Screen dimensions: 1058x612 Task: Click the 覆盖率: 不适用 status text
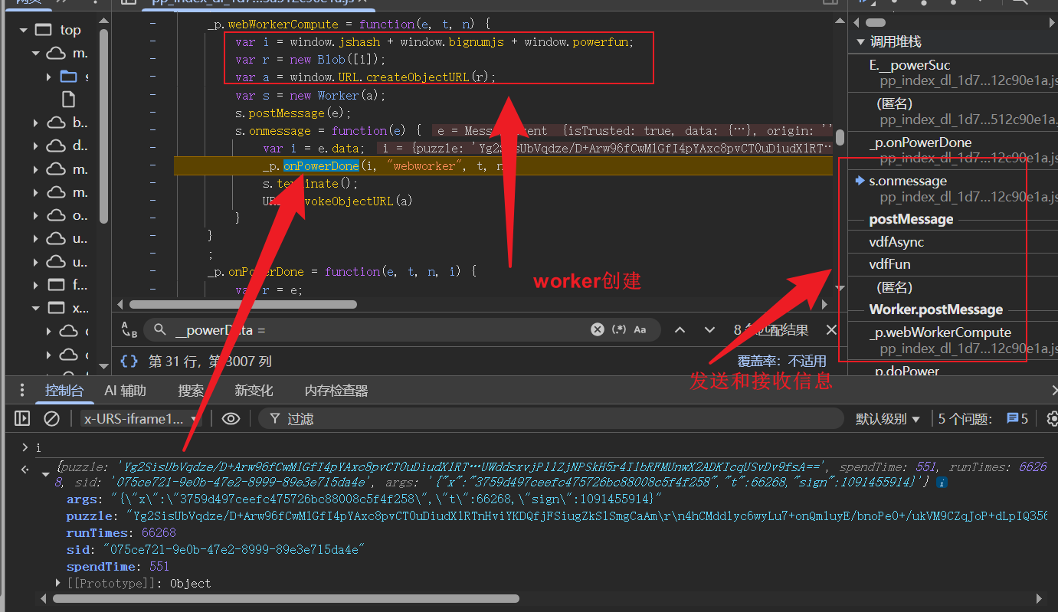pyautogui.click(x=781, y=361)
